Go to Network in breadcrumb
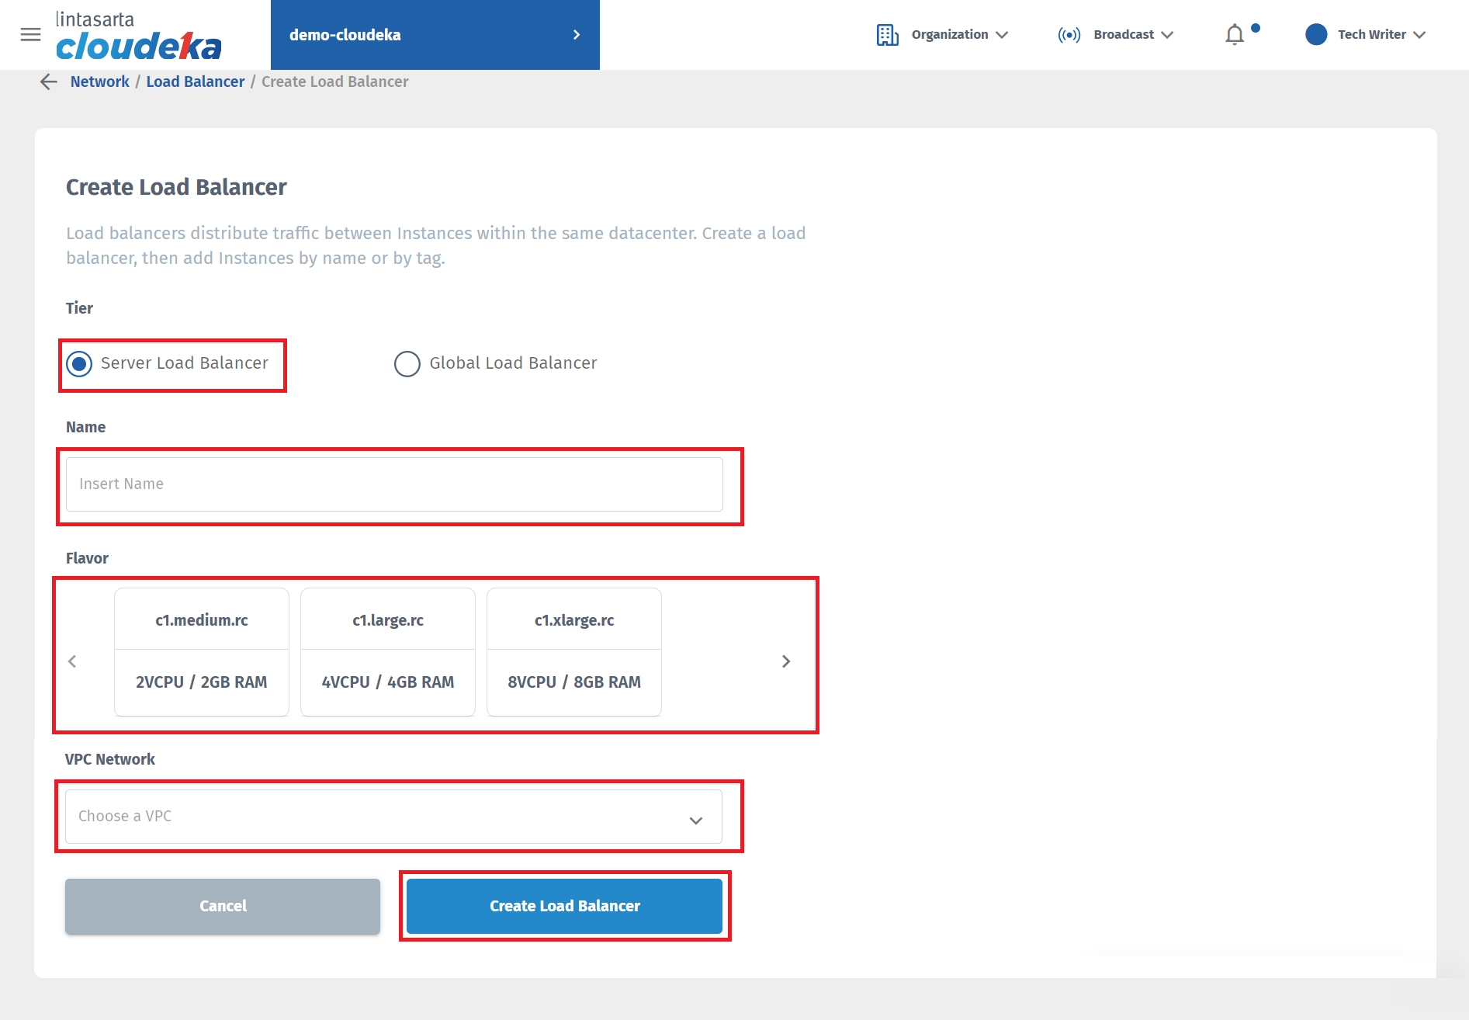 (x=99, y=82)
